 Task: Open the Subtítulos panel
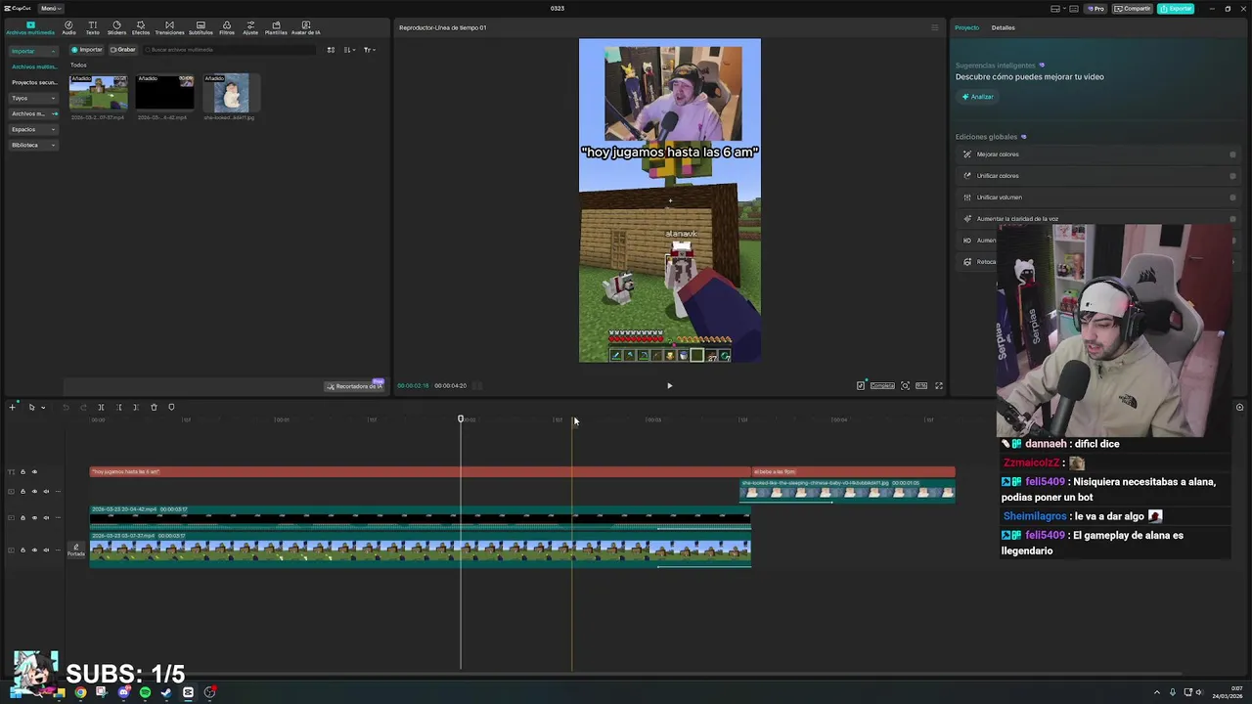tap(201, 27)
